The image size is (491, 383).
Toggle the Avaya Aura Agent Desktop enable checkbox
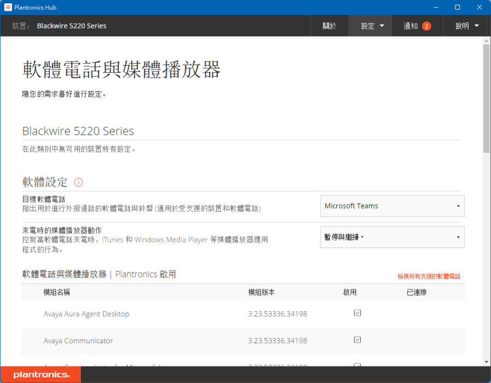pyautogui.click(x=357, y=313)
